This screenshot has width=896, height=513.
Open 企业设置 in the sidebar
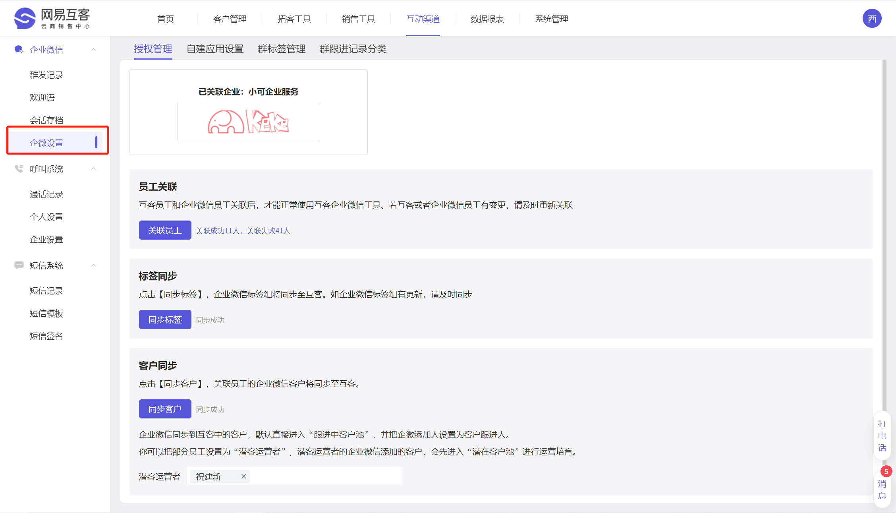[46, 239]
